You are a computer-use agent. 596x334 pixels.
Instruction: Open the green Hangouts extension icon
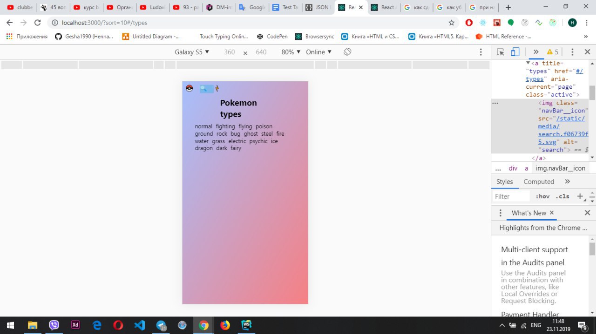tap(511, 22)
